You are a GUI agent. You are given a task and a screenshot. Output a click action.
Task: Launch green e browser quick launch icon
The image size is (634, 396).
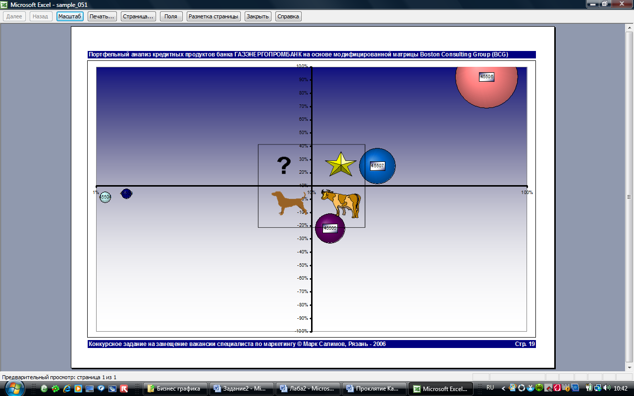[x=44, y=389]
